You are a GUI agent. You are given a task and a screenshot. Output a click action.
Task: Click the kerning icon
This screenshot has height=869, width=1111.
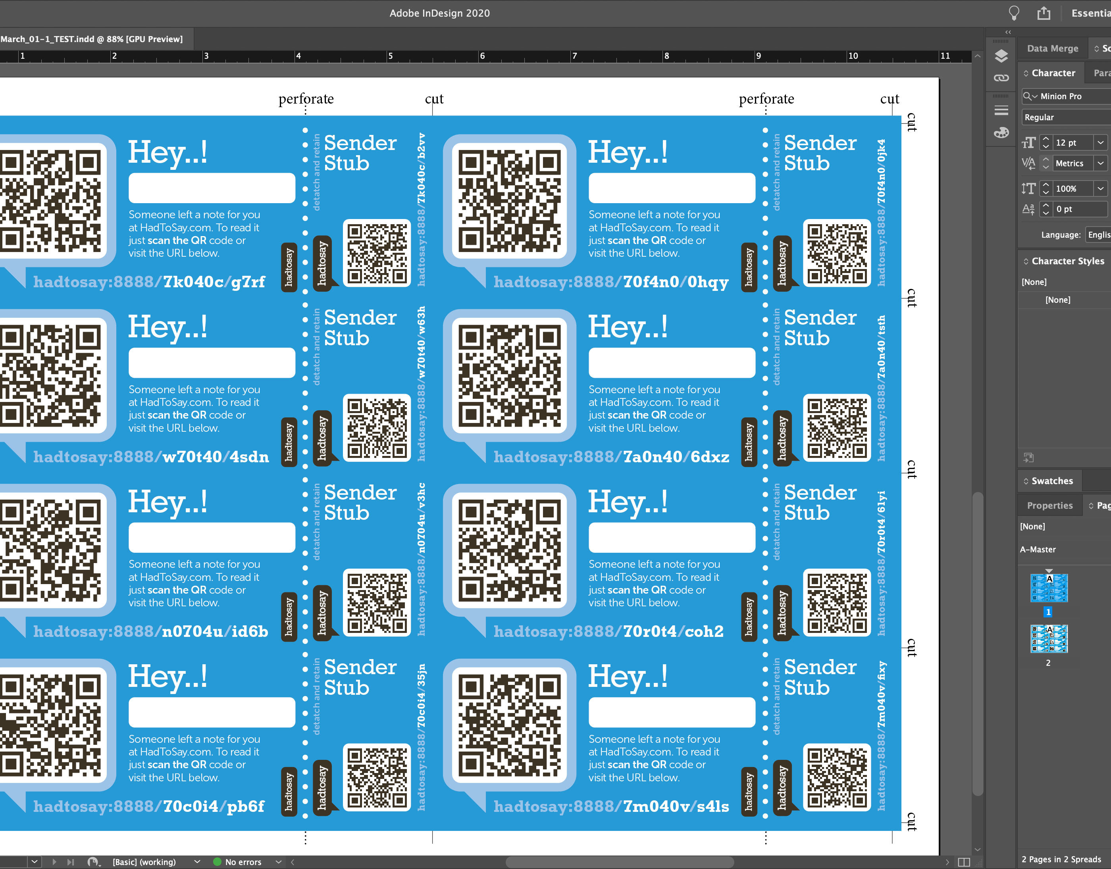click(1028, 163)
